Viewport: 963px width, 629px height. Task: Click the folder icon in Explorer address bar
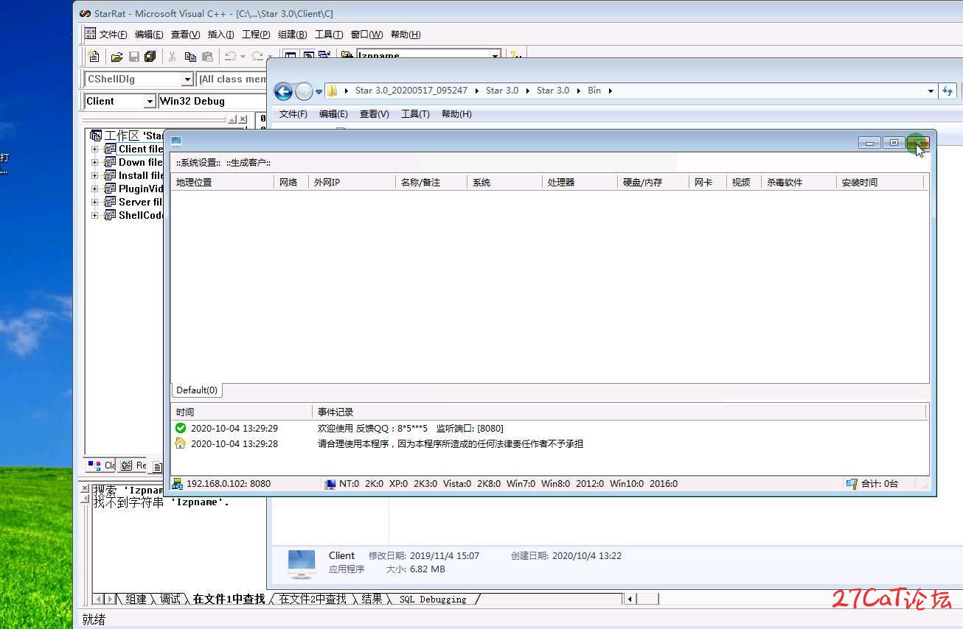332,91
